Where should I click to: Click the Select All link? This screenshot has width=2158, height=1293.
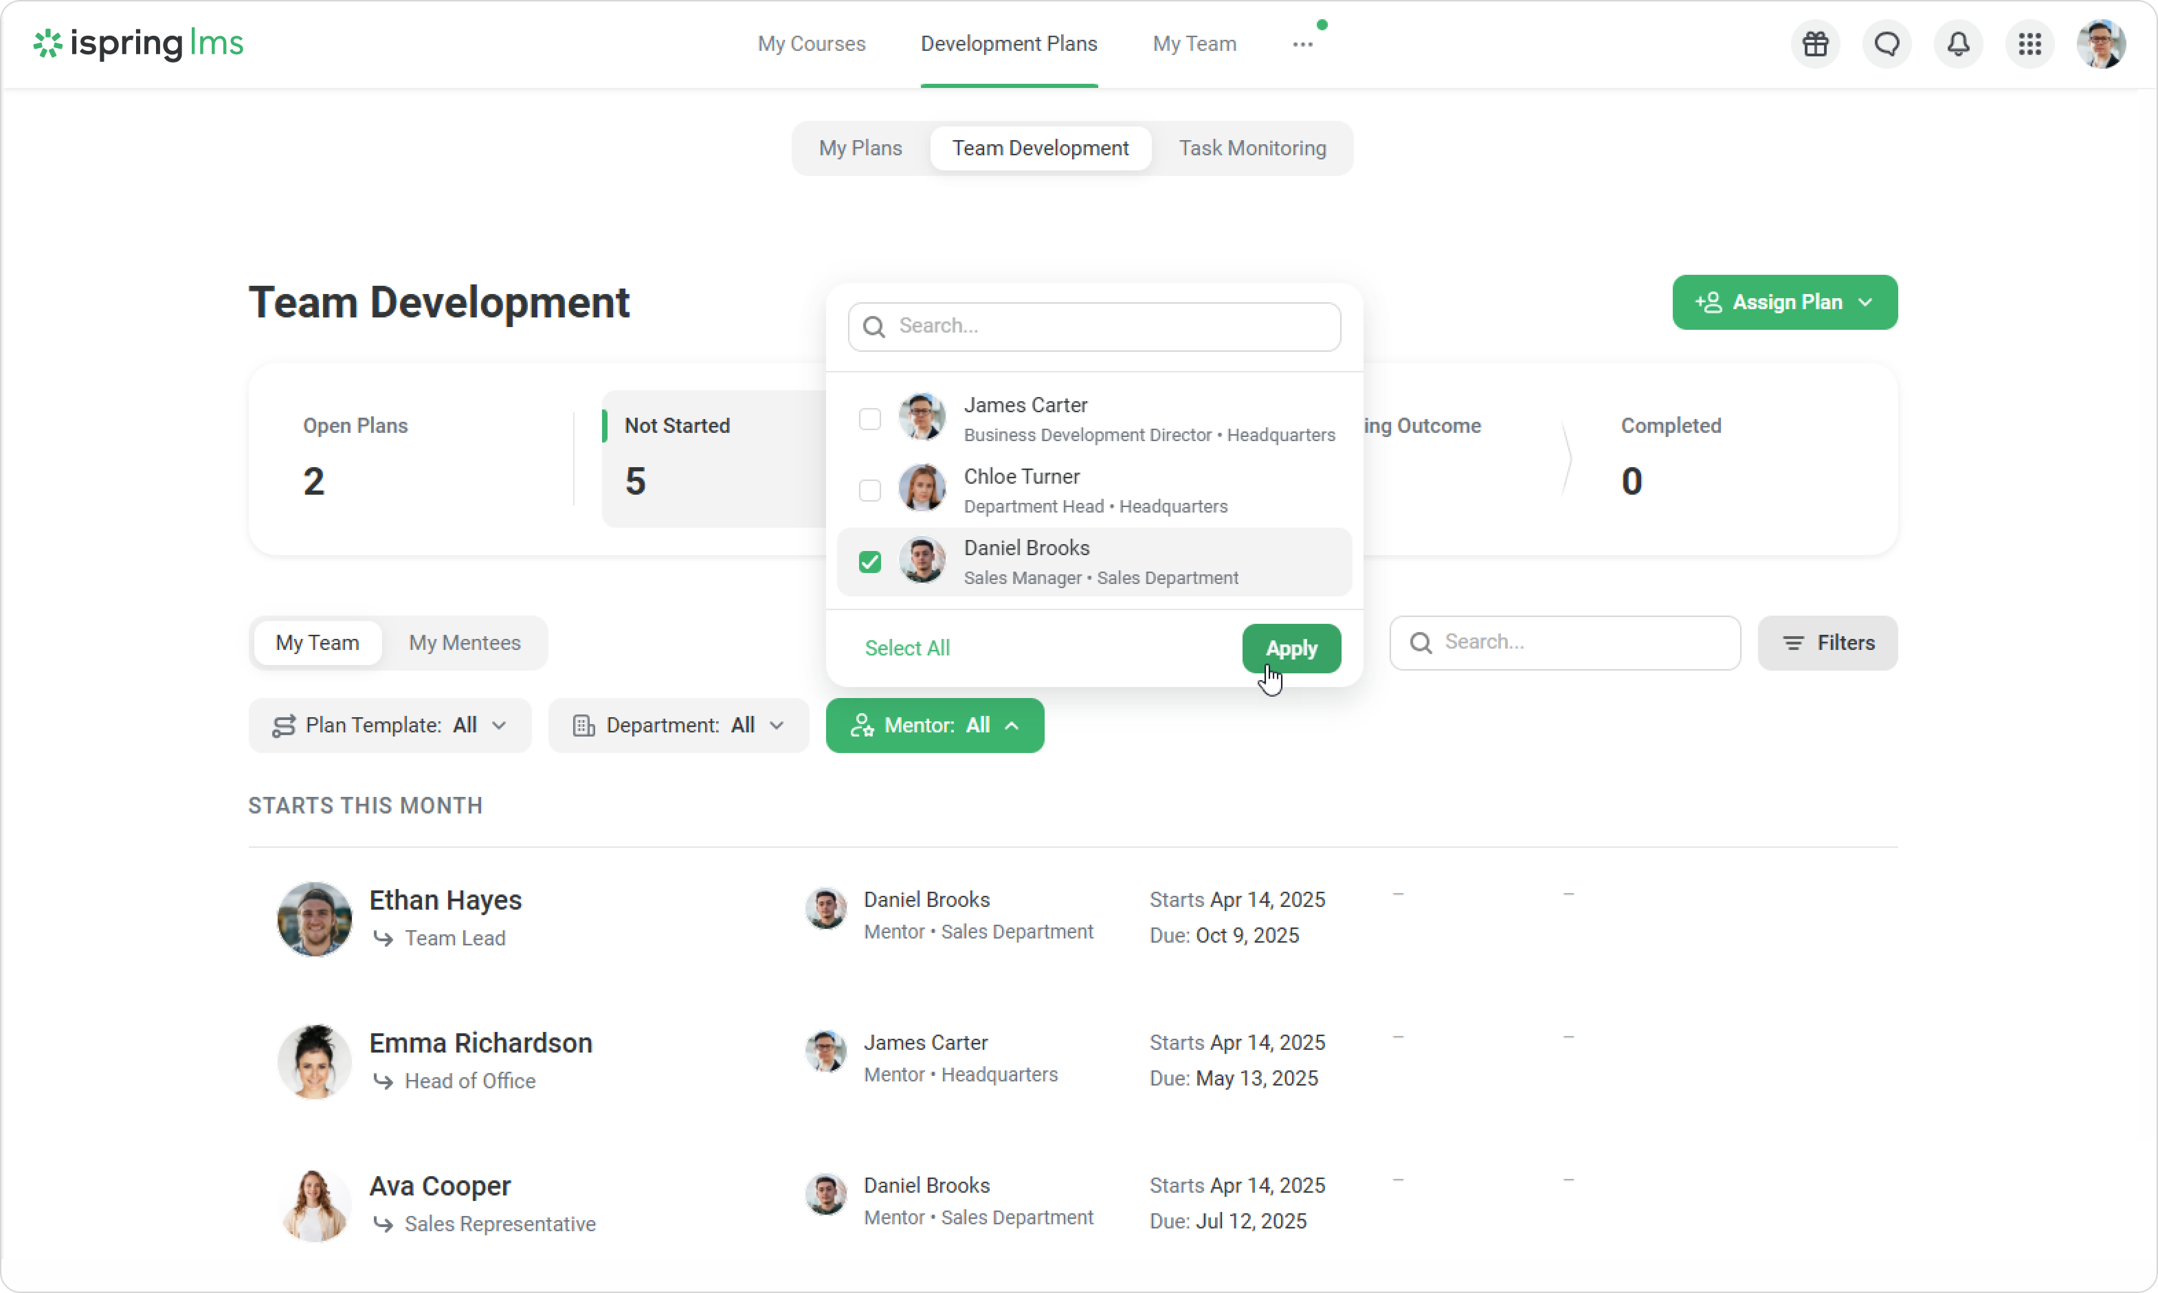click(906, 649)
